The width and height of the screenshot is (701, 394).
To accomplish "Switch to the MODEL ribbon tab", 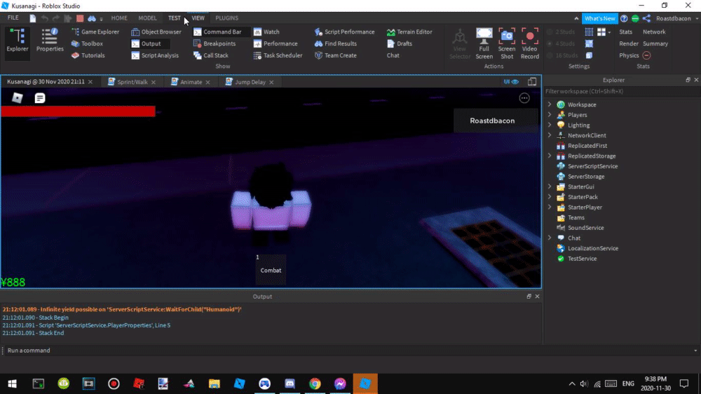I will (147, 18).
